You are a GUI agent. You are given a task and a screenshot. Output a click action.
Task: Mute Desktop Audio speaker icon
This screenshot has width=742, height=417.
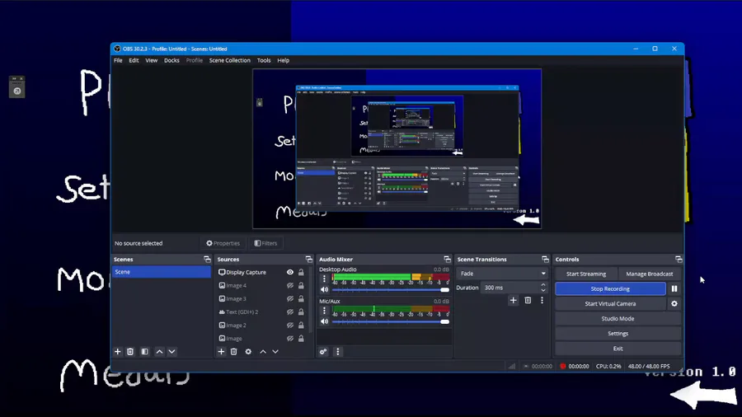(x=324, y=290)
